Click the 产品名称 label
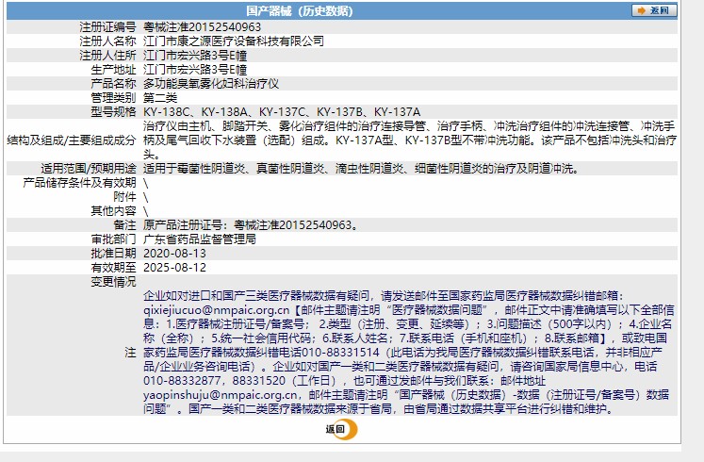Screen dimensions: 704x462 coord(113,84)
